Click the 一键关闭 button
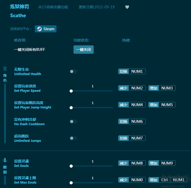The width and height of the screenshot is (191, 188). [x=83, y=50]
